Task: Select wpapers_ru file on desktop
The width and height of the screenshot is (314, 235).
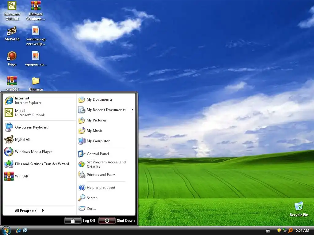Action: pyautogui.click(x=36, y=58)
